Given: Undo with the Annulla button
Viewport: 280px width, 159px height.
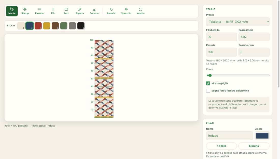Looking at the screenshot, I should tap(111, 11).
